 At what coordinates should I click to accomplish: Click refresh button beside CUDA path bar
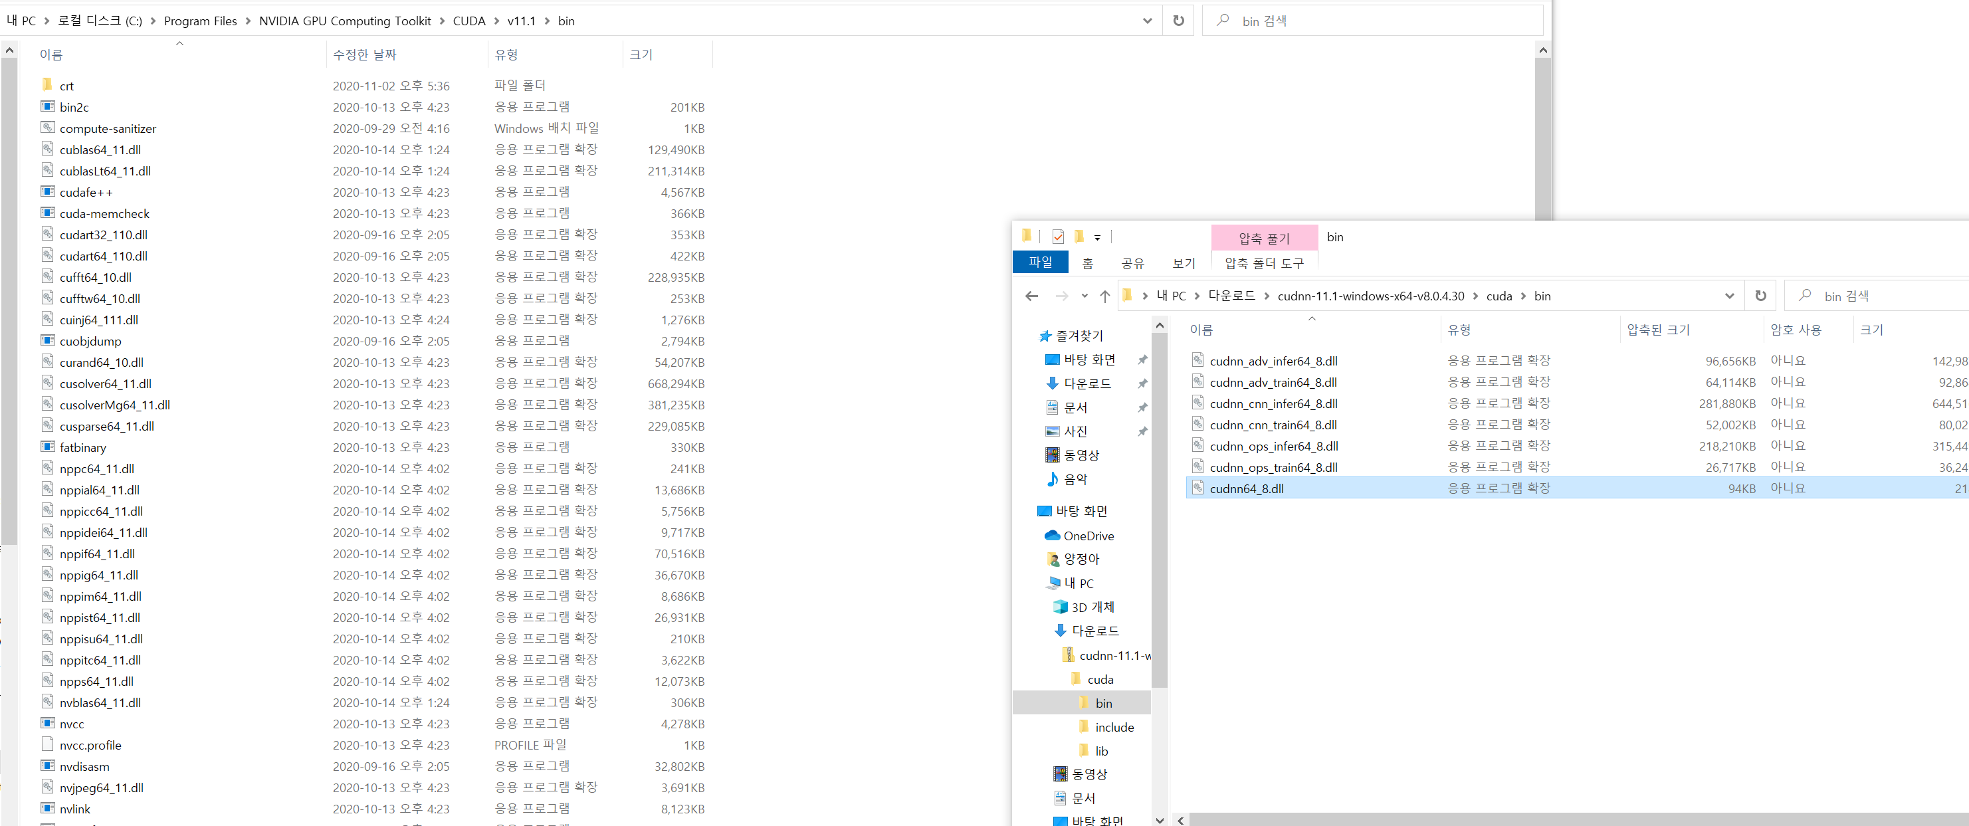[1178, 21]
